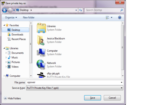Select Libraries in the navigation tree
This screenshot has height=105, width=151.
[x=12, y=48]
